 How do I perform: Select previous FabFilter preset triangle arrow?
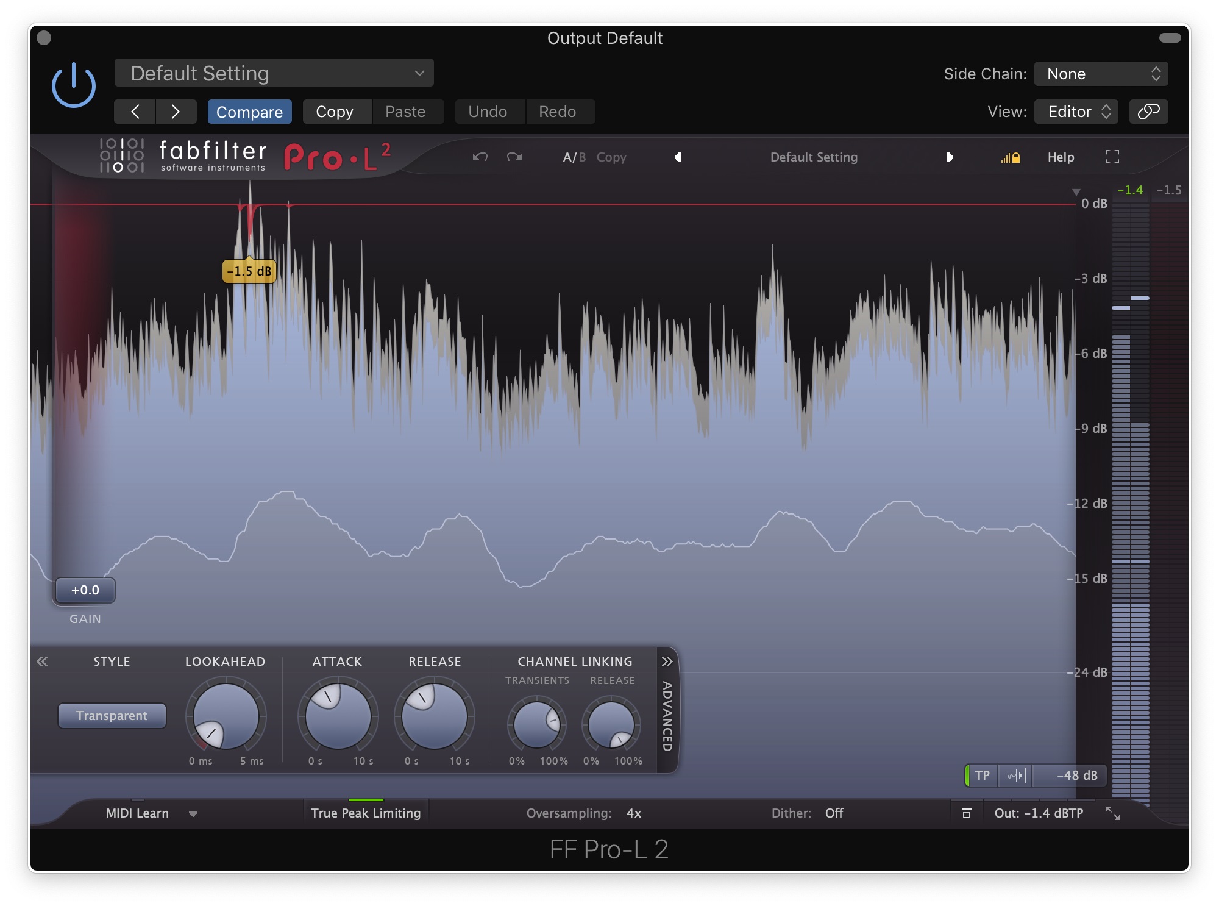click(x=678, y=157)
